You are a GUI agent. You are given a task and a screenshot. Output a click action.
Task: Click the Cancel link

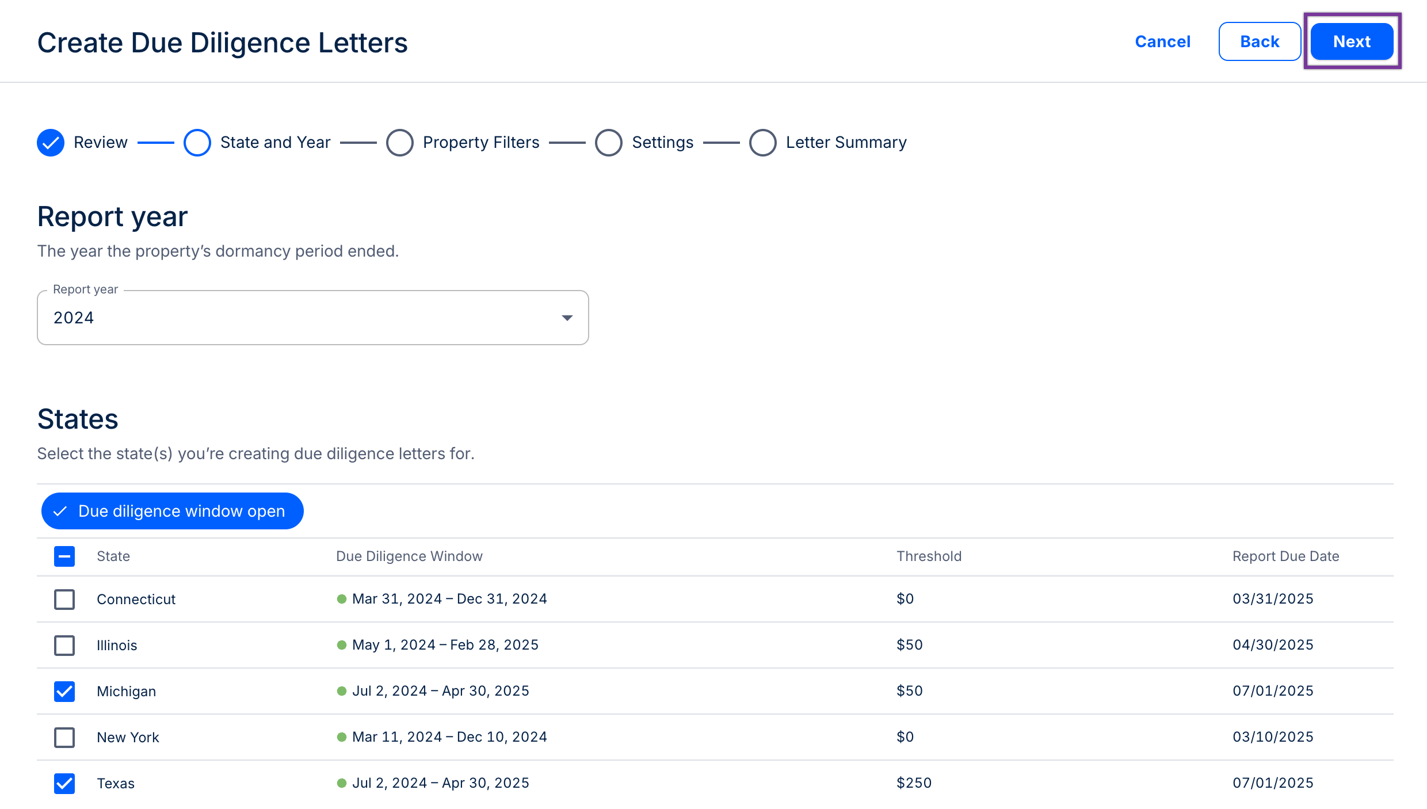pyautogui.click(x=1162, y=41)
